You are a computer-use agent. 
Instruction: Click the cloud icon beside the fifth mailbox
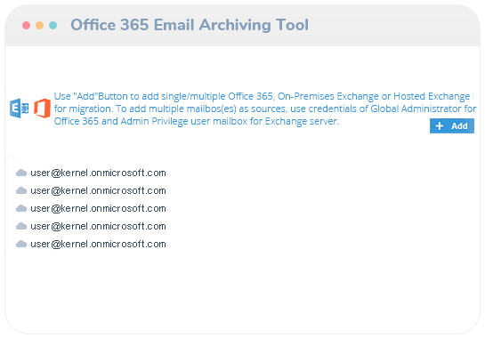(x=21, y=244)
